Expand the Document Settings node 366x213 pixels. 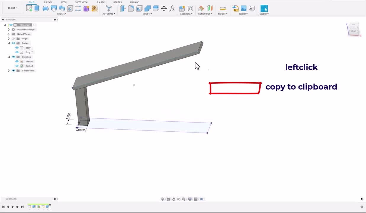(8, 30)
